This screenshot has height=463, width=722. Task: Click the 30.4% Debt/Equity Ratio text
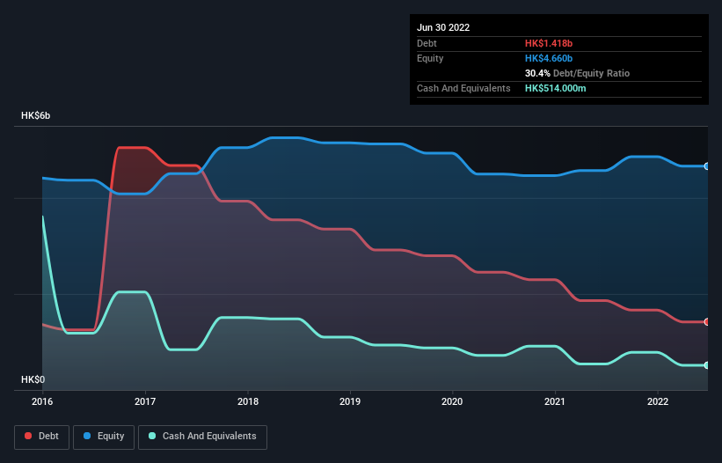[577, 73]
